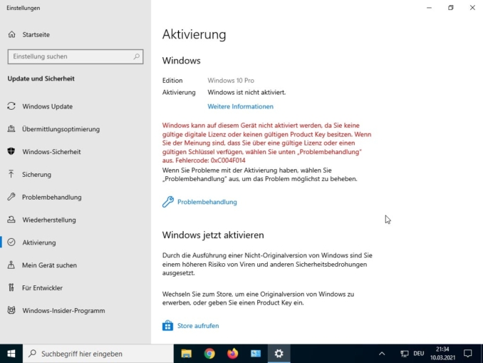The image size is (483, 363).
Task: Click the Mein Gerät suchen icon
Action: 11,265
